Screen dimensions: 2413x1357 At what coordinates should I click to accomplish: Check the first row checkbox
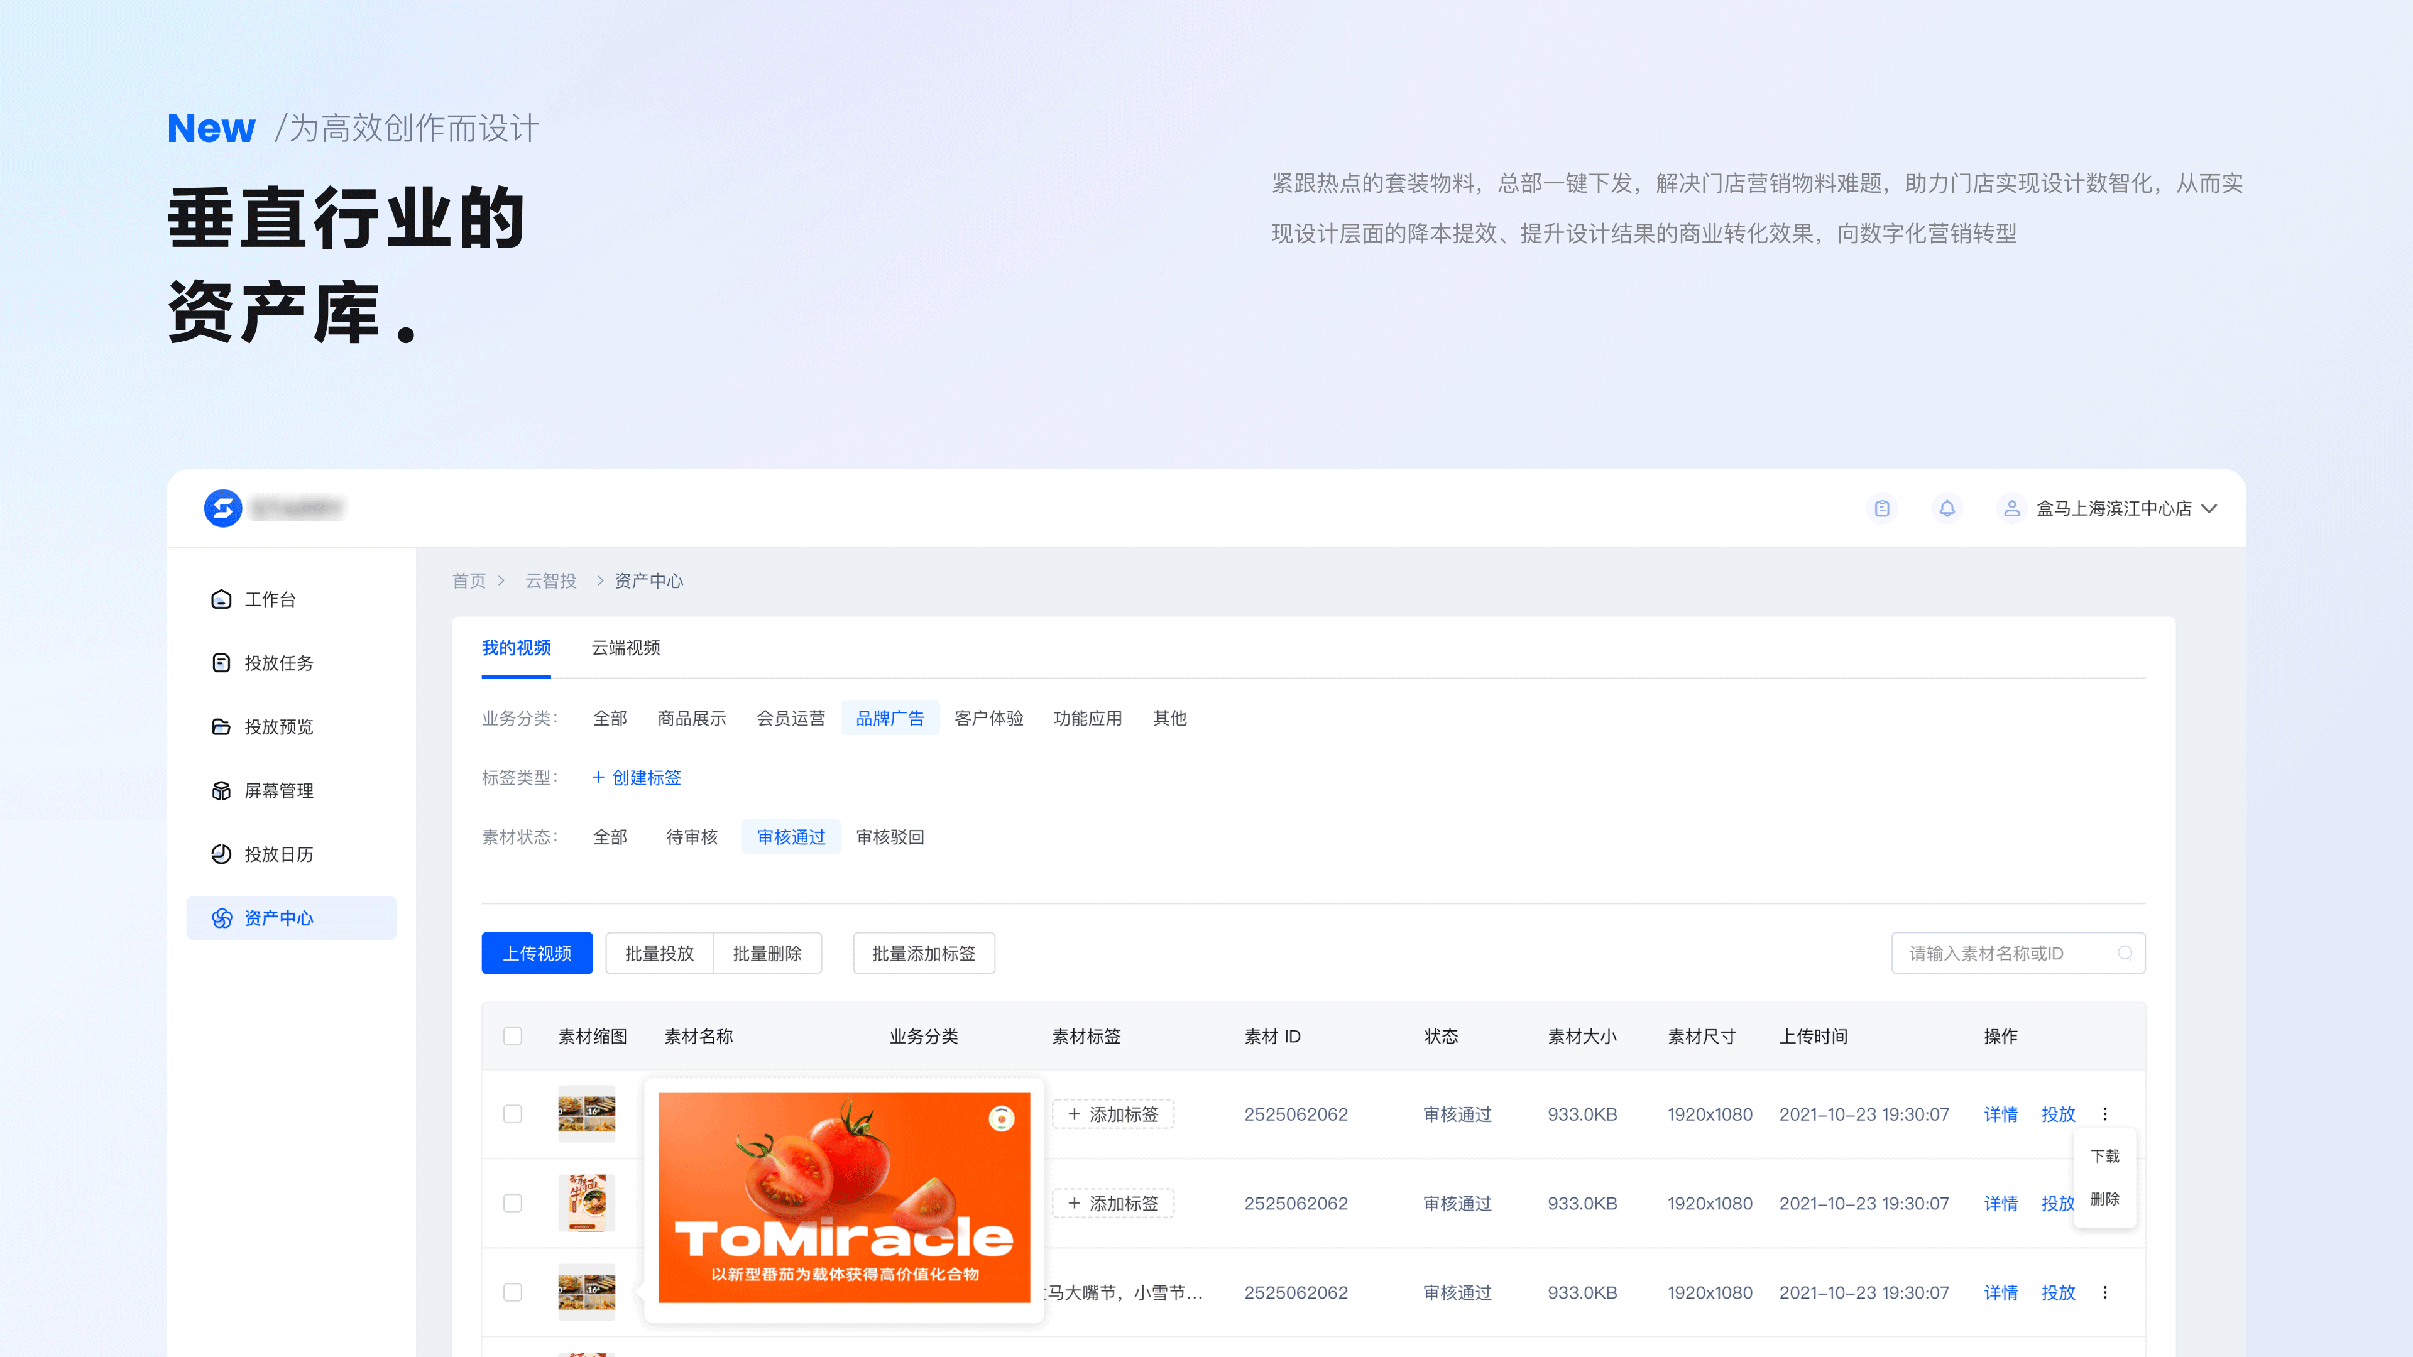(x=512, y=1114)
